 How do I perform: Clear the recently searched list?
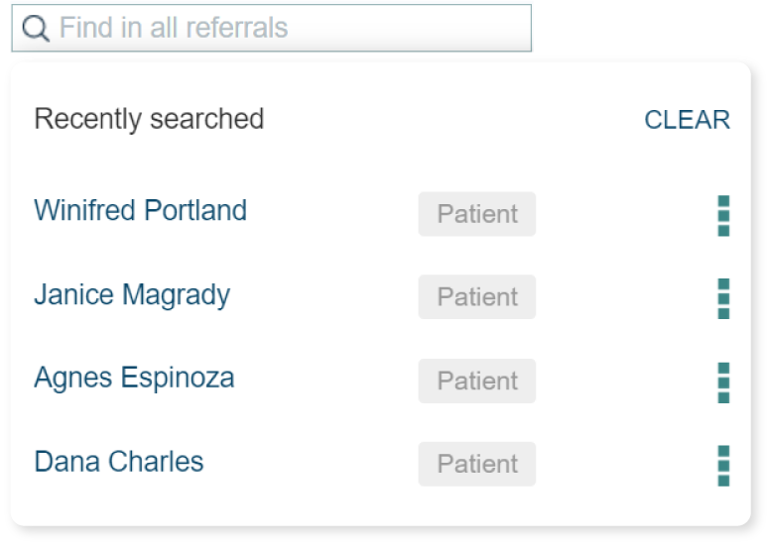687,120
